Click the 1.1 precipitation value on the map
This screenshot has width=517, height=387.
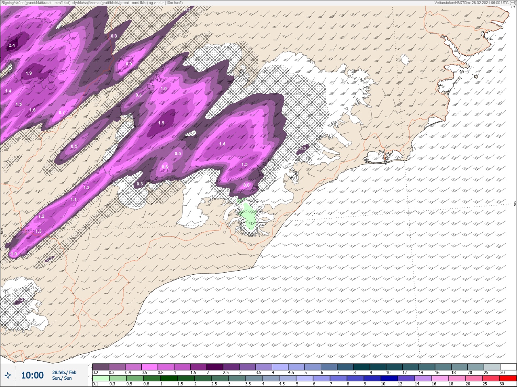point(74,200)
